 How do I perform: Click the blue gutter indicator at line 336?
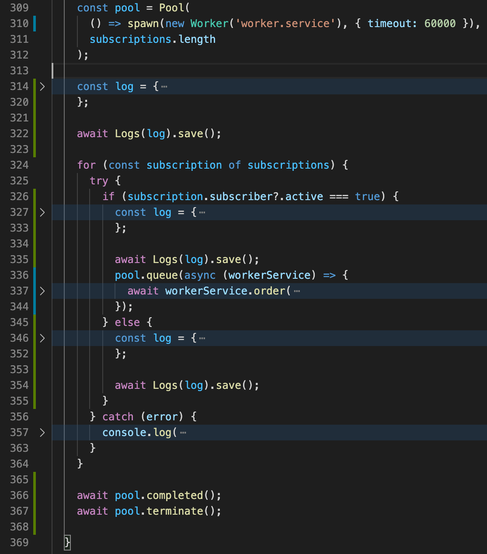(x=35, y=275)
